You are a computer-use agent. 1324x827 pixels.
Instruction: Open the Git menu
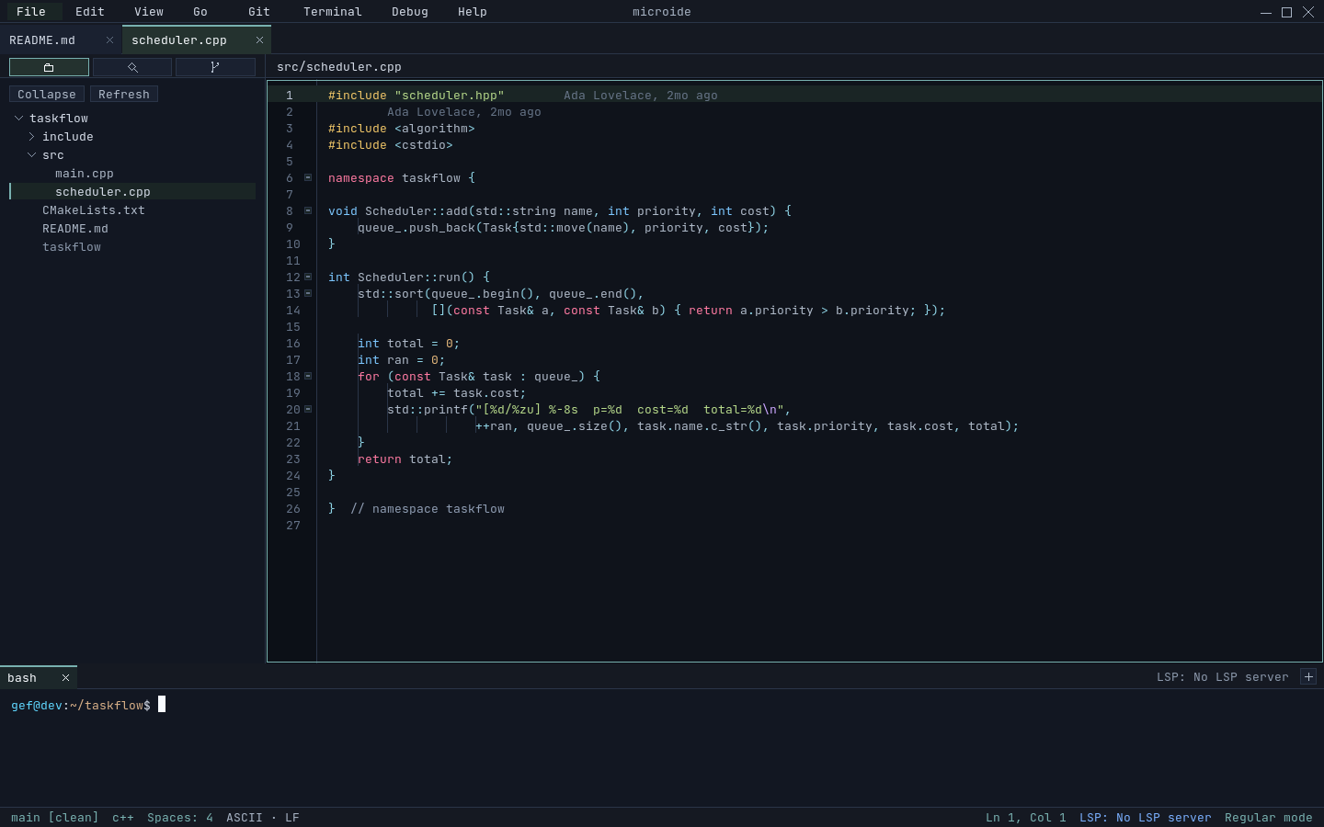[x=258, y=11]
